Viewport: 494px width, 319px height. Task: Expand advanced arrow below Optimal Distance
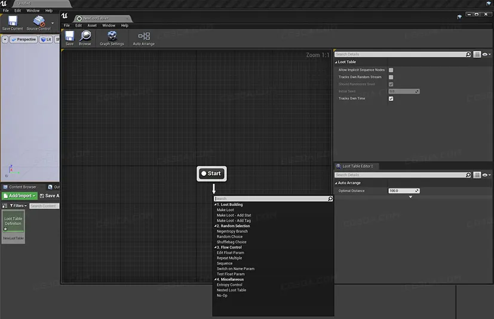[410, 197]
